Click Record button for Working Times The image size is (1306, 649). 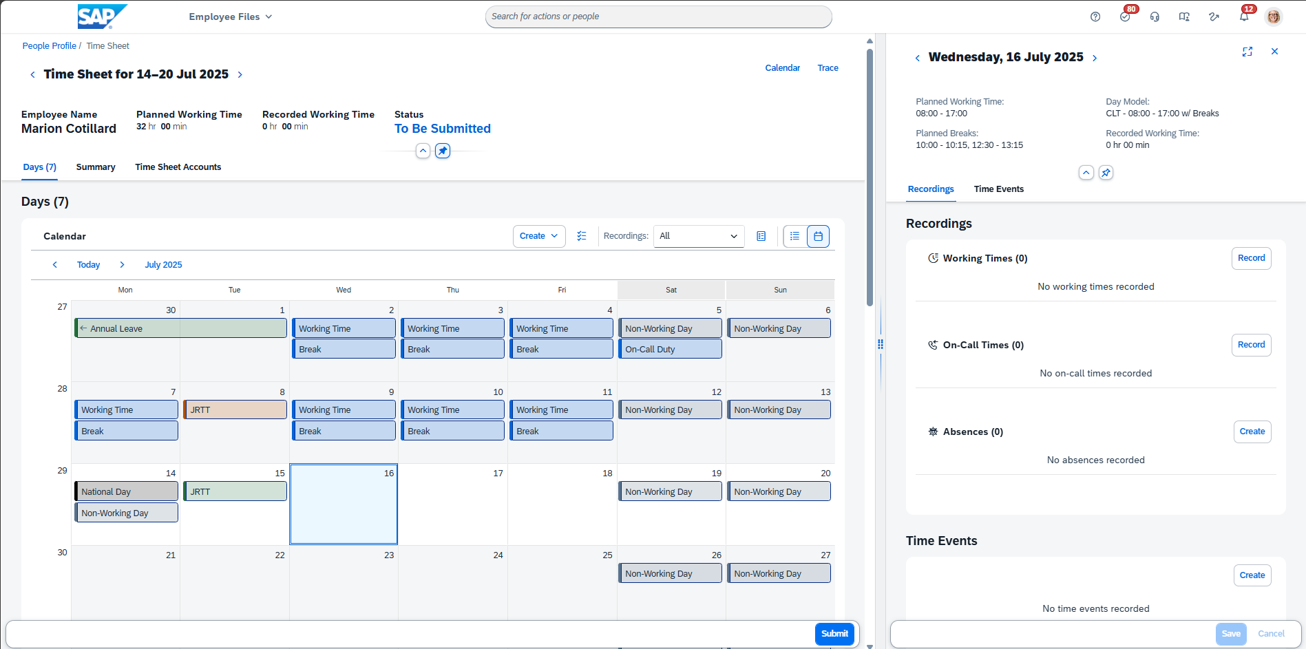(x=1251, y=258)
